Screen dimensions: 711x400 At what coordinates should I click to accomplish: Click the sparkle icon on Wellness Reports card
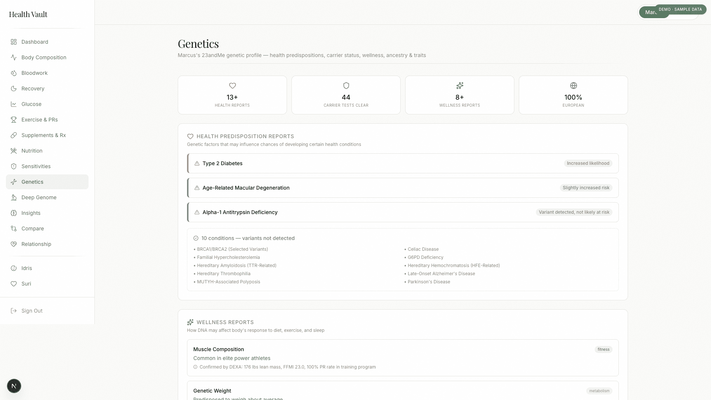(x=460, y=86)
